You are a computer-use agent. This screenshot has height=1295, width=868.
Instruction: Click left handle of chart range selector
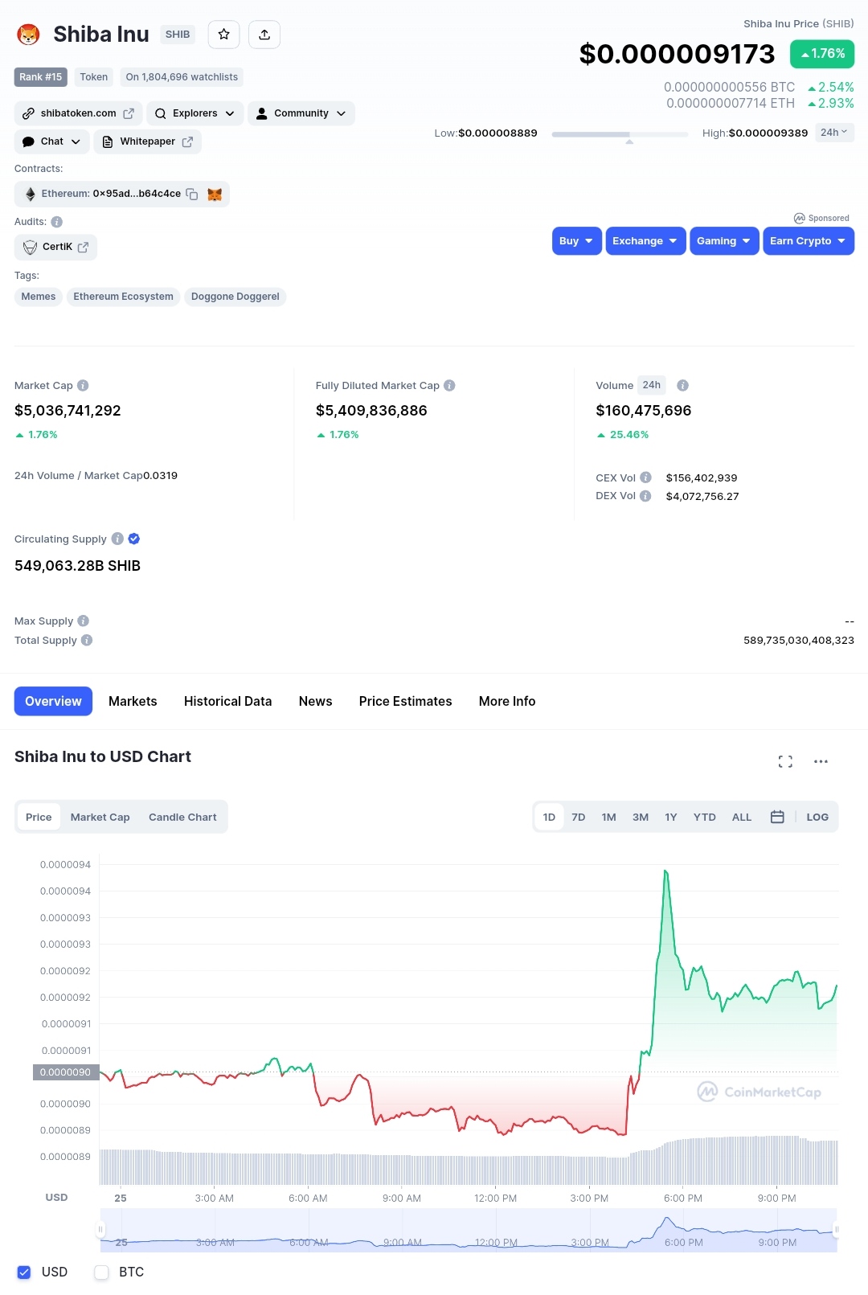[100, 1229]
